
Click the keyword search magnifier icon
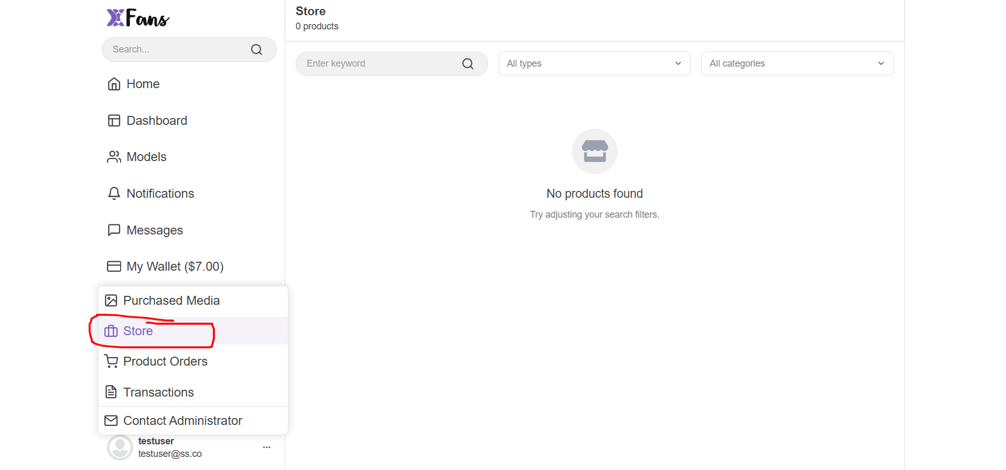click(x=468, y=64)
